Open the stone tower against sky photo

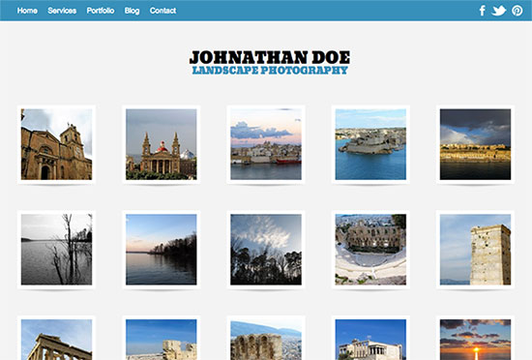click(x=475, y=250)
